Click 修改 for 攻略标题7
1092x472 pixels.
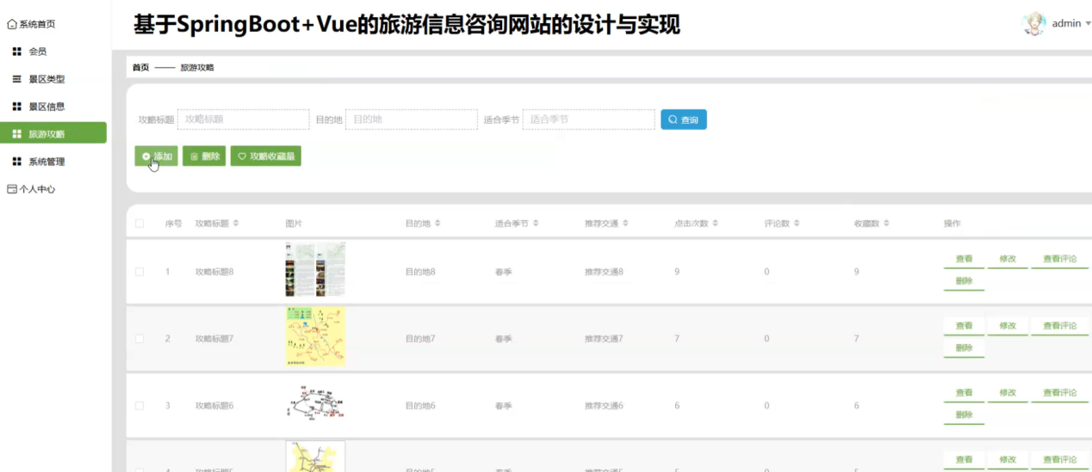1008,326
